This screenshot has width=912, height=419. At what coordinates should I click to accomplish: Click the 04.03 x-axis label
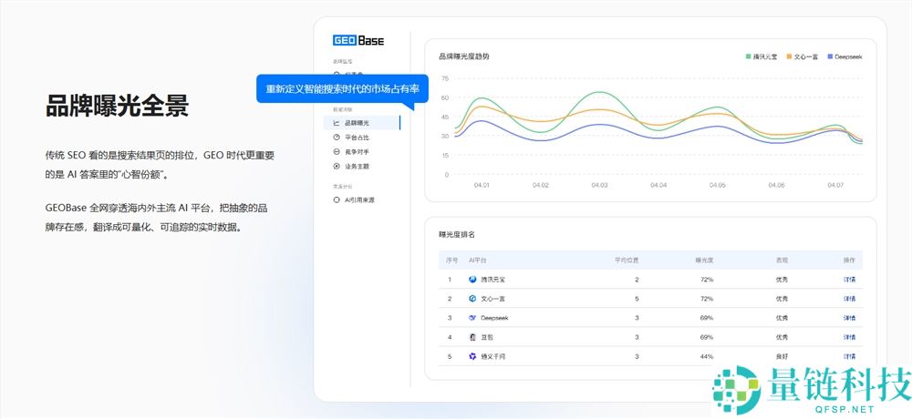(599, 185)
